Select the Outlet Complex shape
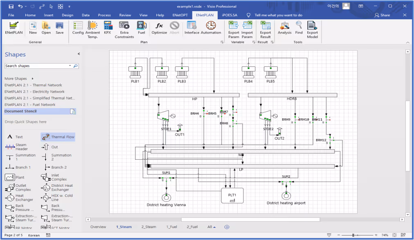The height and width of the screenshot is (240, 414). point(18,188)
